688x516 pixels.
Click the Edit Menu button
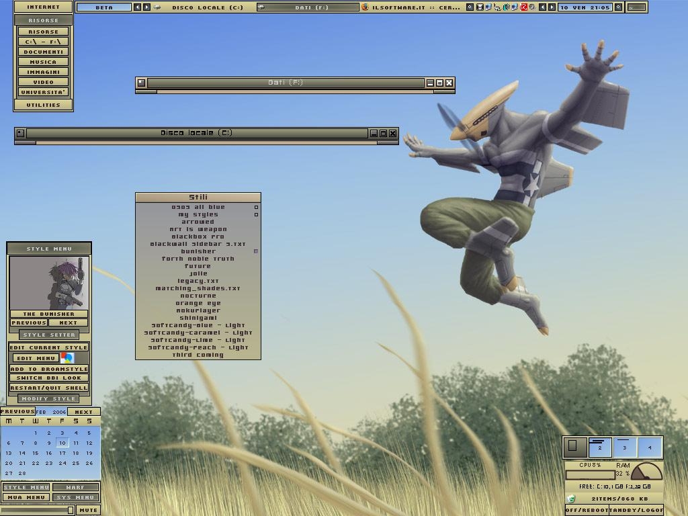click(36, 359)
